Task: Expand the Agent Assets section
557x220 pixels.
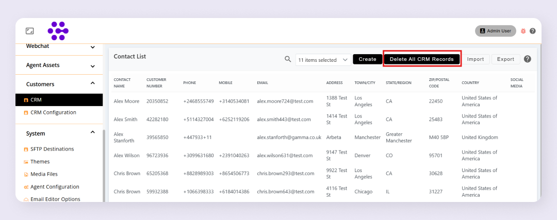Action: coord(93,66)
